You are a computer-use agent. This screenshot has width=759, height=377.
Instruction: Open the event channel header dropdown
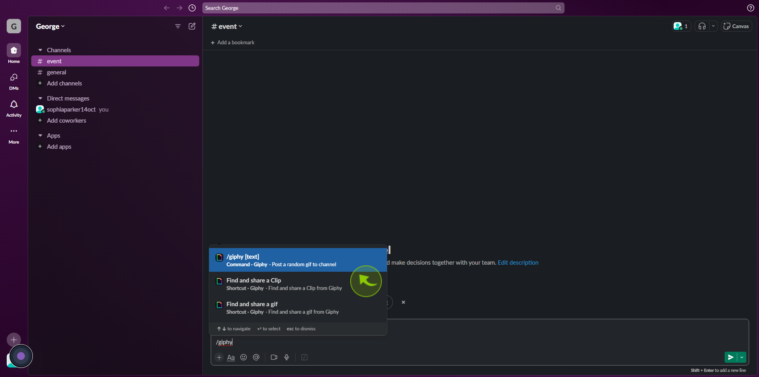pyautogui.click(x=227, y=27)
